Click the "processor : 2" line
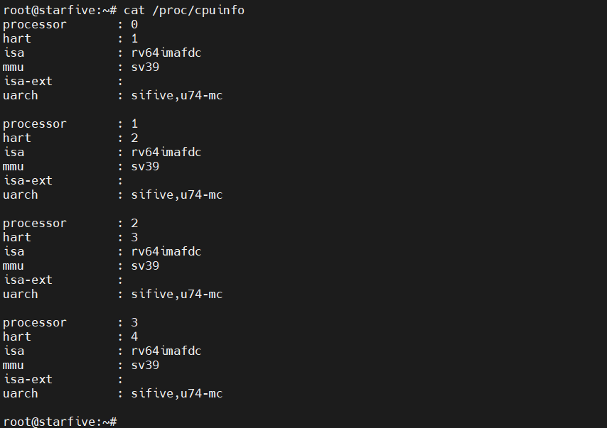The image size is (607, 428). [70, 223]
